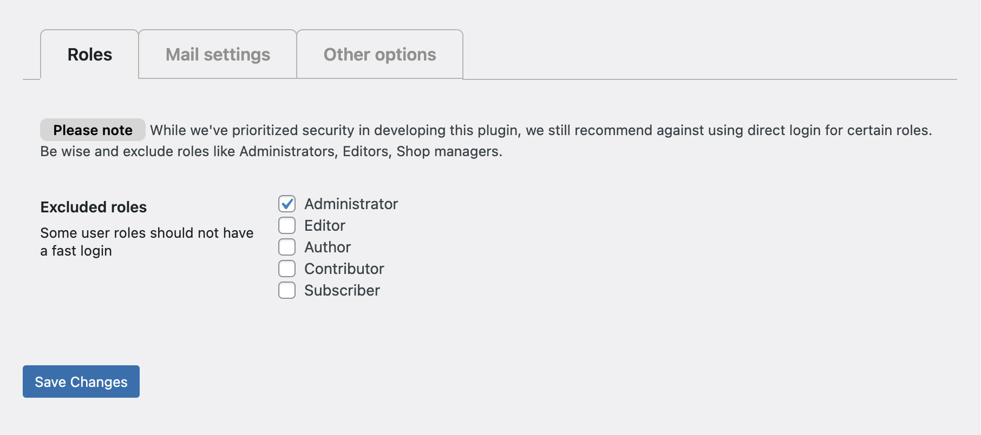
Task: Click the 'Editor' label text
Action: [x=325, y=225]
